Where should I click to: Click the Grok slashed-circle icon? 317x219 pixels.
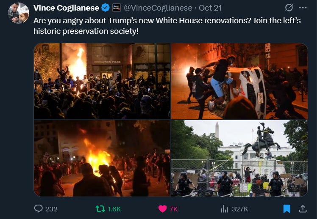click(x=289, y=8)
